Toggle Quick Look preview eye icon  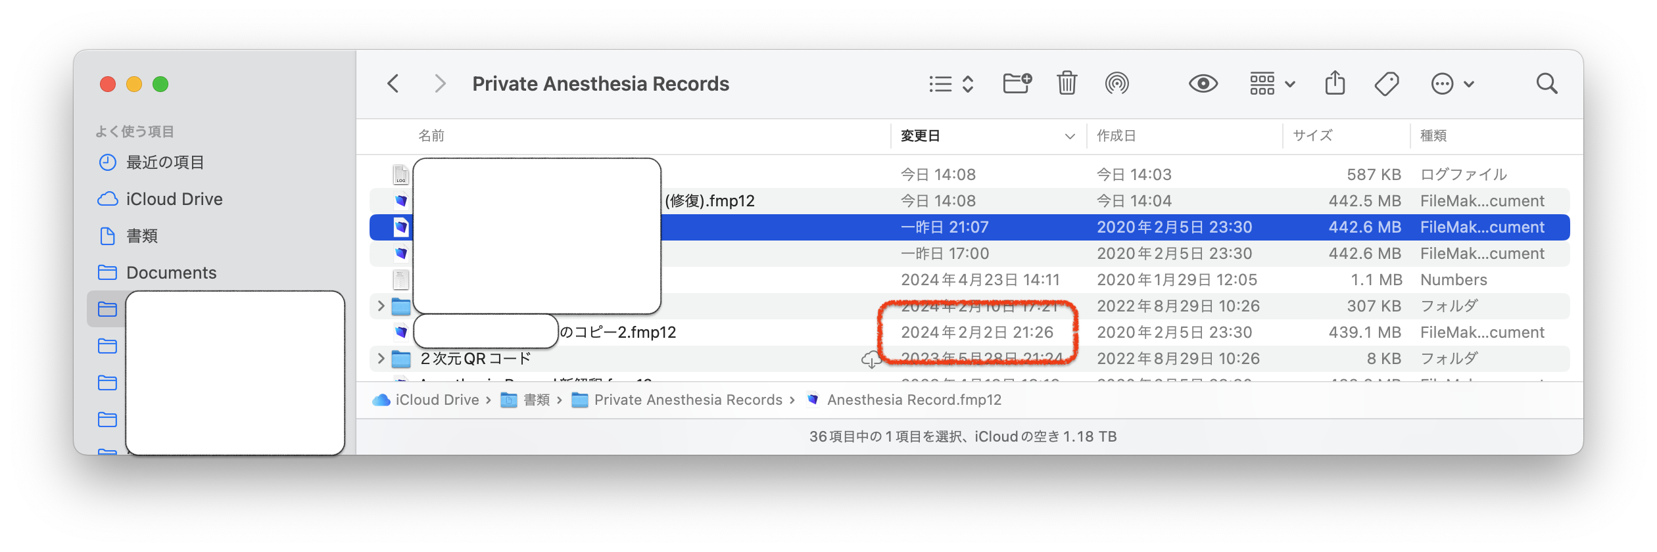(1203, 84)
